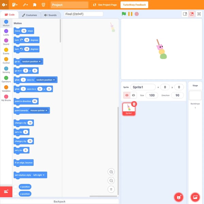Switch to the Code tab

(x=10, y=15)
